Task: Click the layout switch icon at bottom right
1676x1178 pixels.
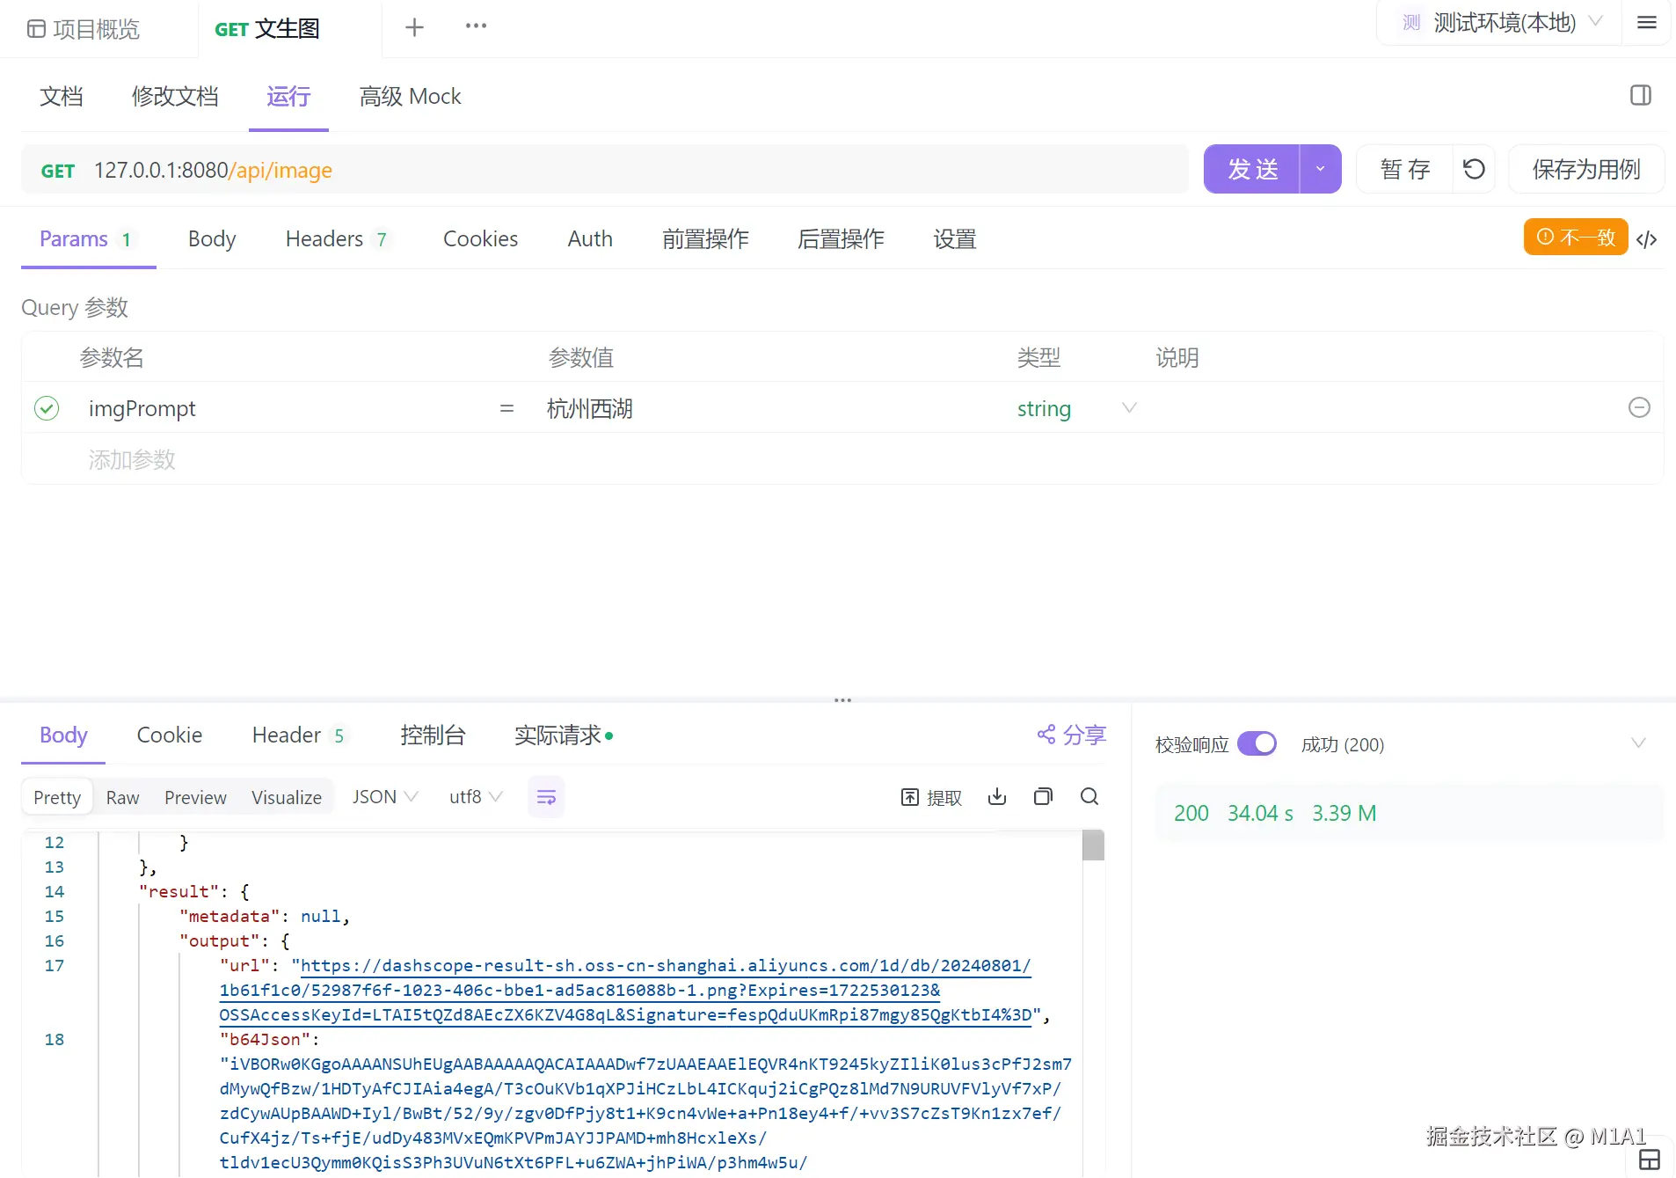Action: [x=1650, y=1160]
